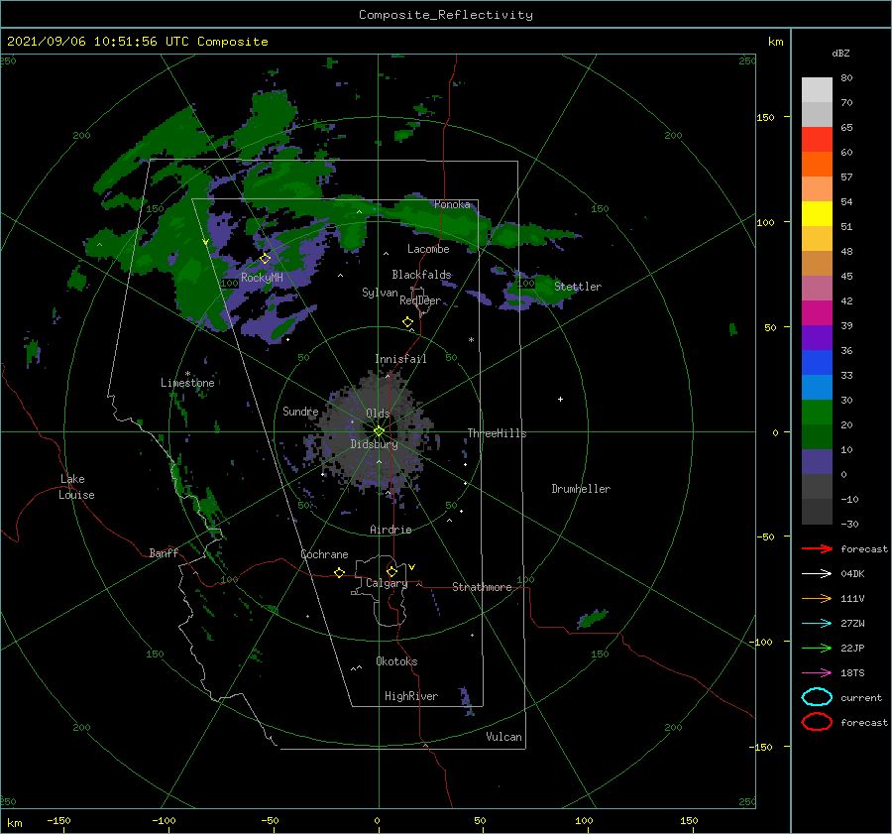Select the Banff label
This screenshot has width=892, height=834.
[164, 552]
